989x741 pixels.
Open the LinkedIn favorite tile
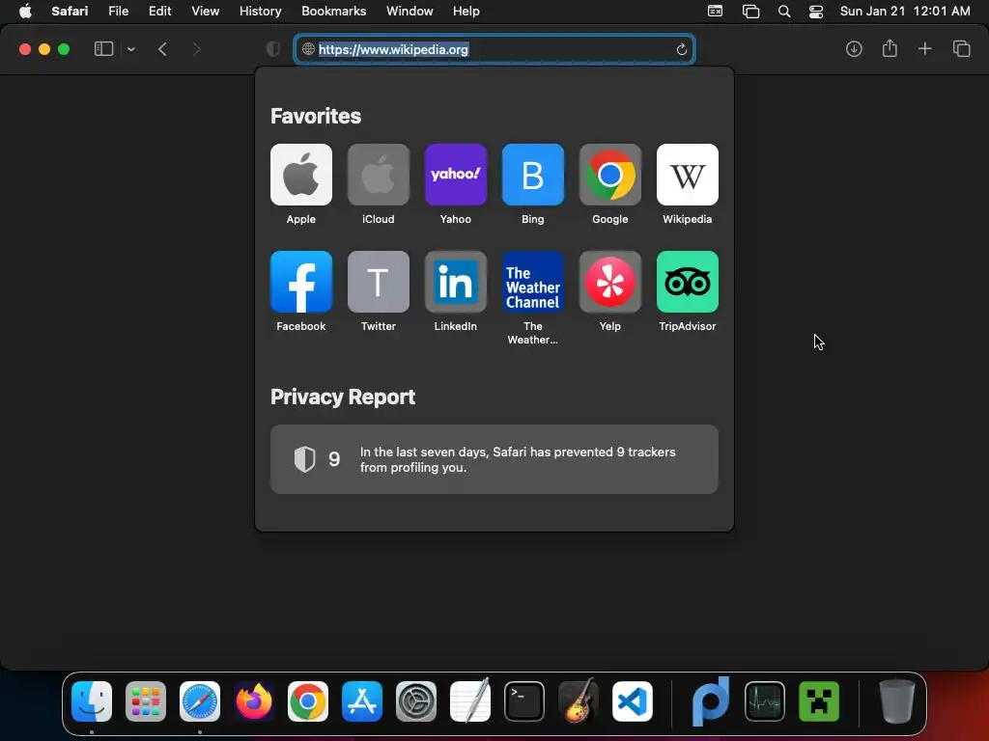(456, 282)
